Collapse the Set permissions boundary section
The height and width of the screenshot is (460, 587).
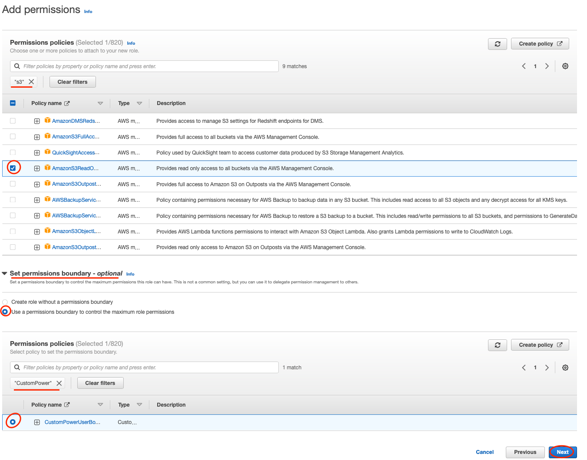(x=5, y=273)
